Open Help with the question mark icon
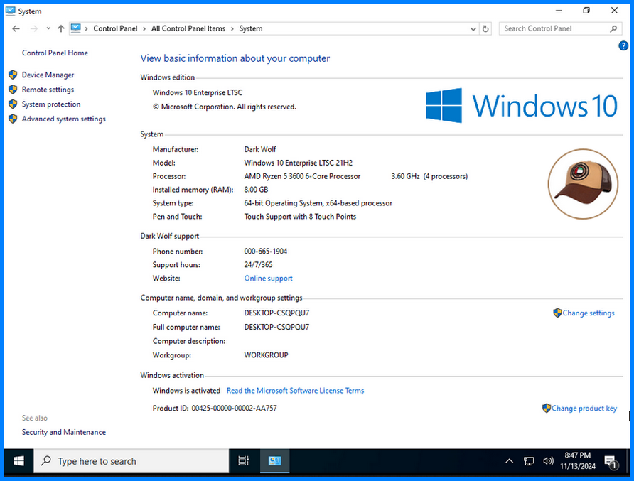Screen dimensions: 634x481 coord(623,45)
